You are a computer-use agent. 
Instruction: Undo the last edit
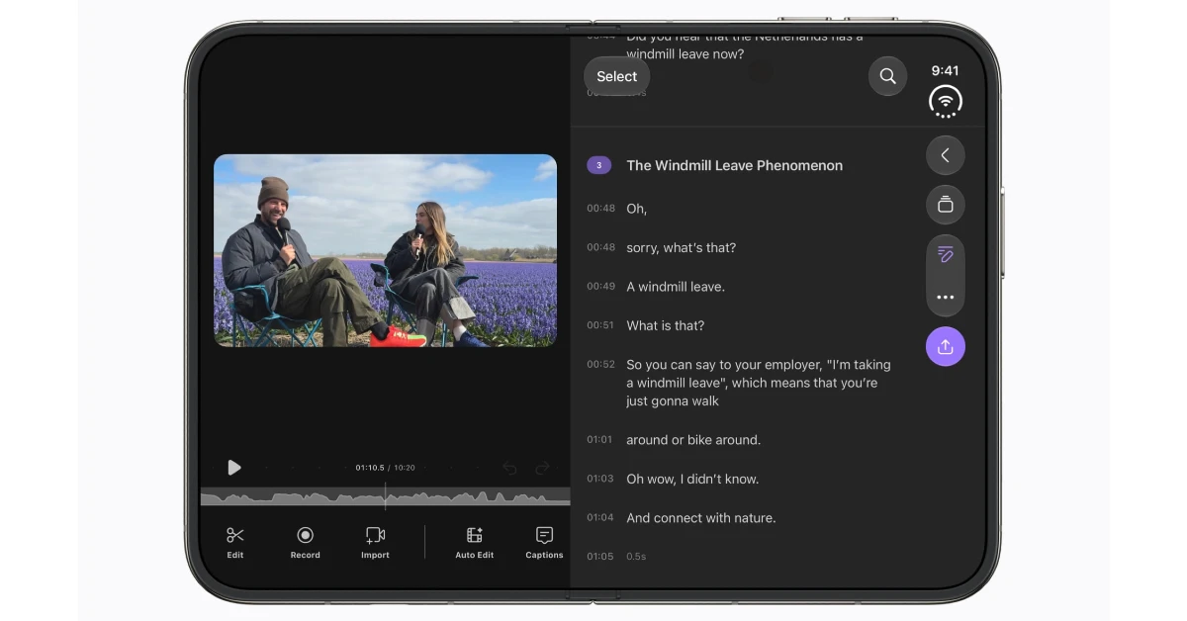(x=509, y=468)
